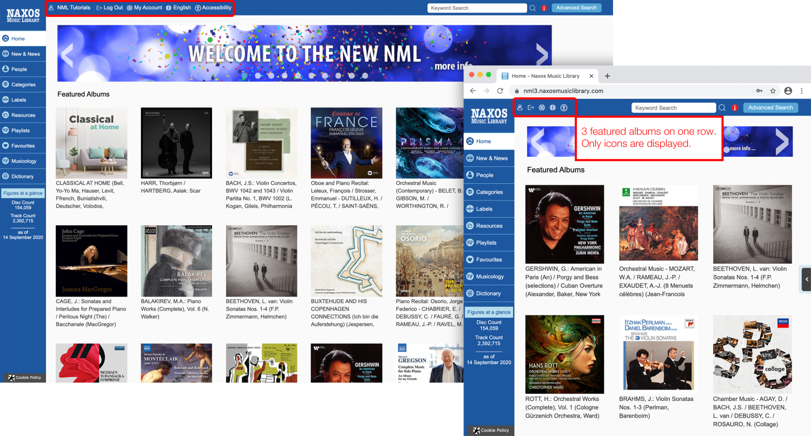Screen dimensions: 811x436
Task: Click the password key icon in the address bar
Action: pyautogui.click(x=759, y=91)
